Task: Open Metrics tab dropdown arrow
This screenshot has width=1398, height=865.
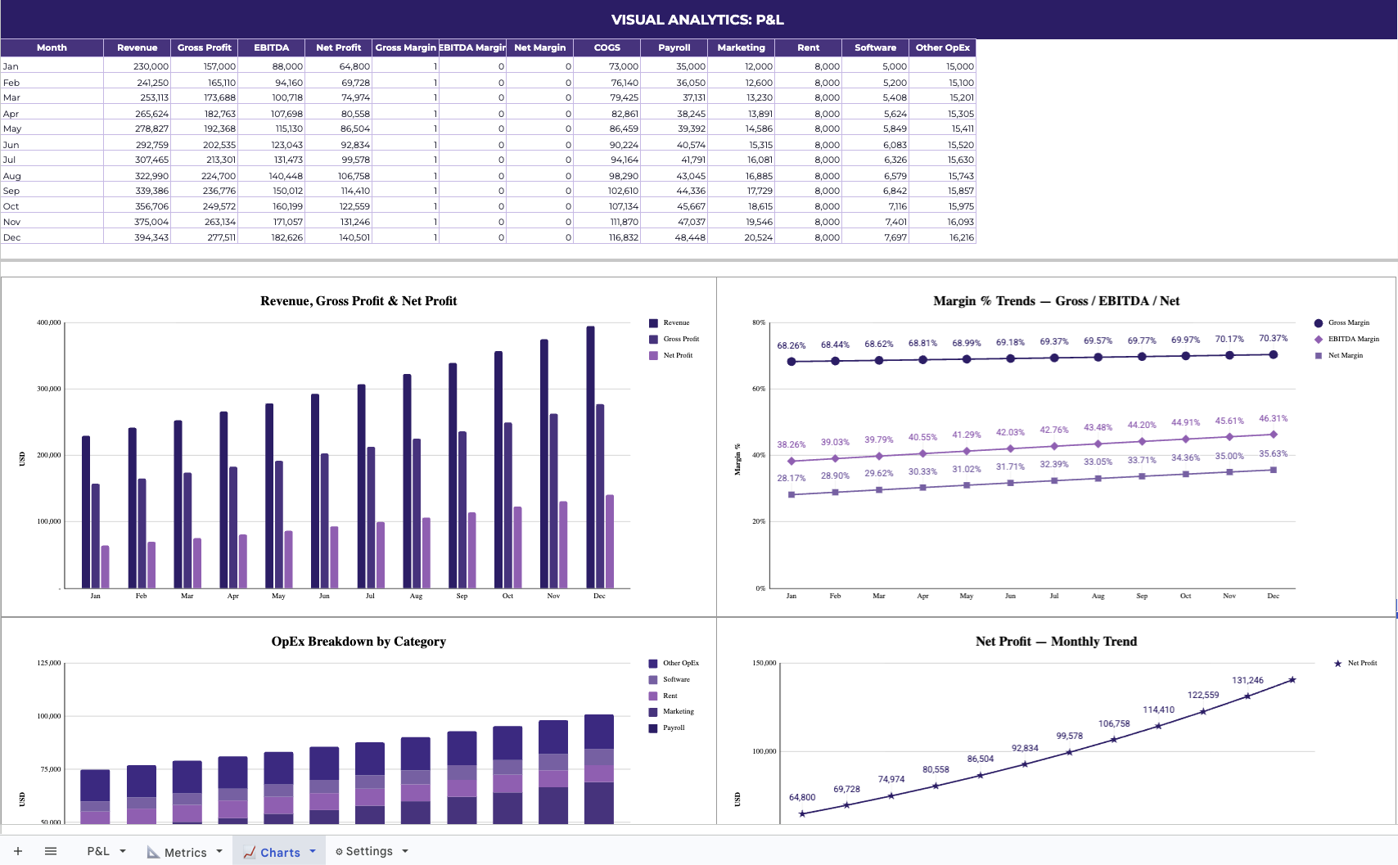Action: click(219, 851)
